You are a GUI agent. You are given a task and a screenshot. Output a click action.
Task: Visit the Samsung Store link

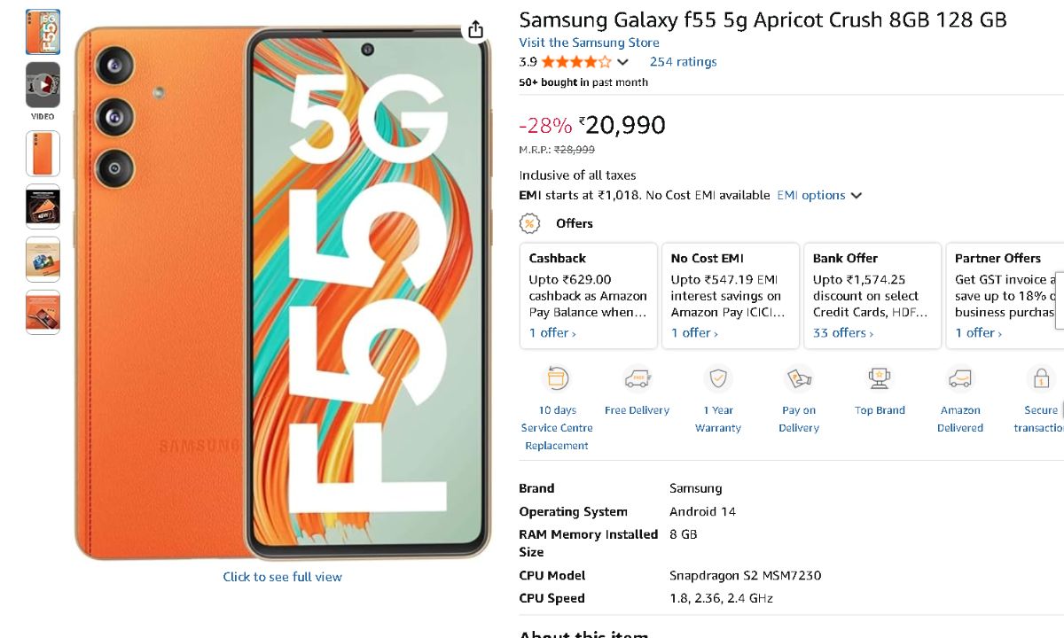(589, 43)
